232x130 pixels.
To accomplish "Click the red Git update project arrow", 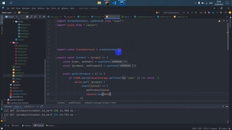I will click(x=205, y=13).
